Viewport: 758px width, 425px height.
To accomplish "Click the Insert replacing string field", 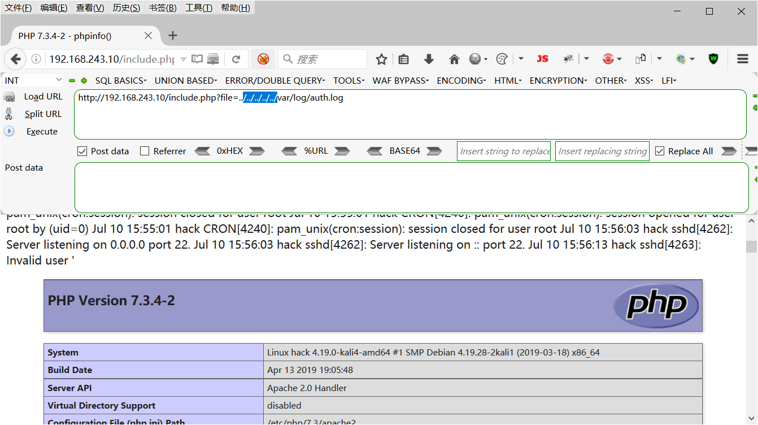I will coord(602,151).
